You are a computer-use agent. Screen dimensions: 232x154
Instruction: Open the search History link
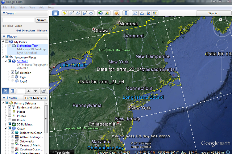(x=42, y=30)
